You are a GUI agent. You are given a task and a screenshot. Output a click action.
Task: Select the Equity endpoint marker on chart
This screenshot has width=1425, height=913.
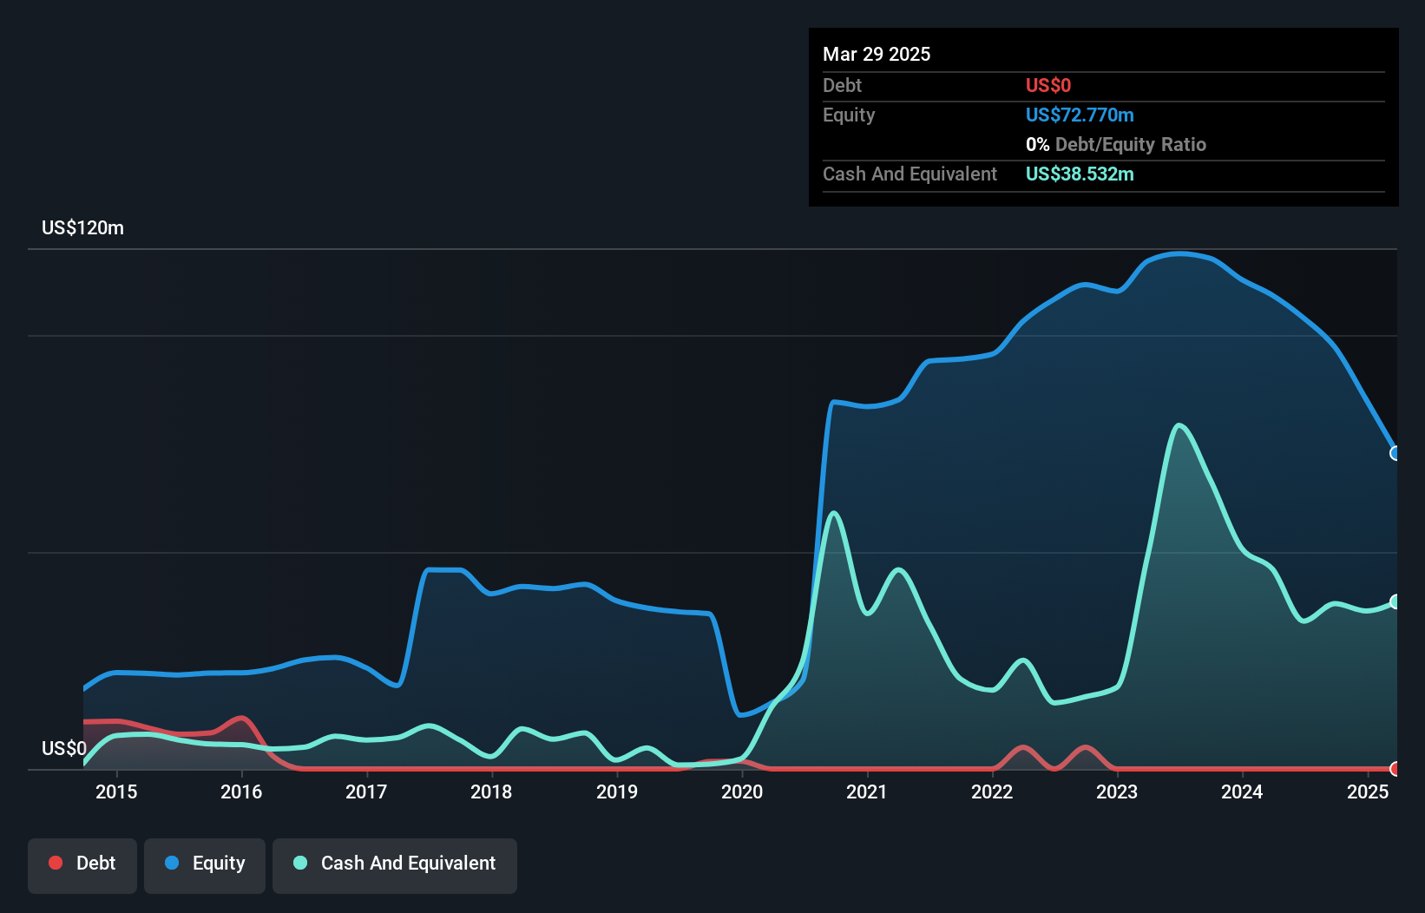[x=1395, y=453]
